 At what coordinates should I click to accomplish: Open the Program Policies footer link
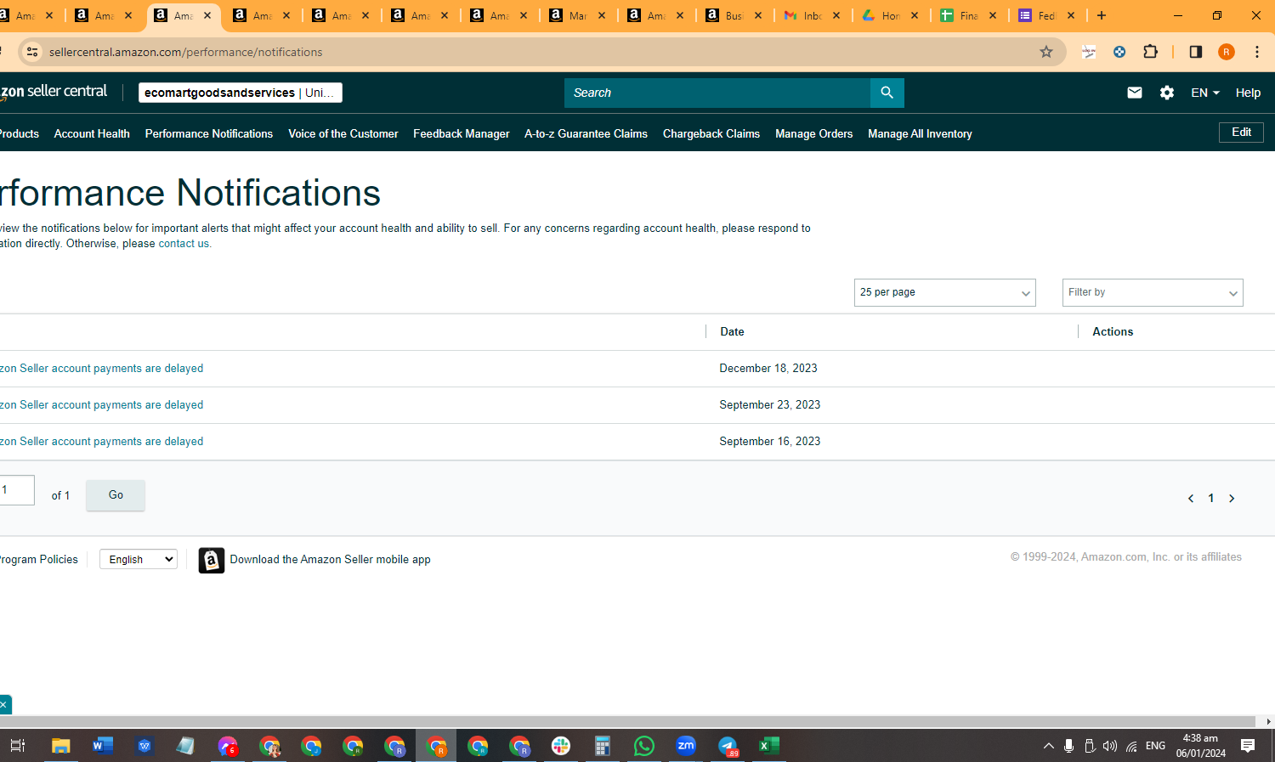pyautogui.click(x=39, y=559)
